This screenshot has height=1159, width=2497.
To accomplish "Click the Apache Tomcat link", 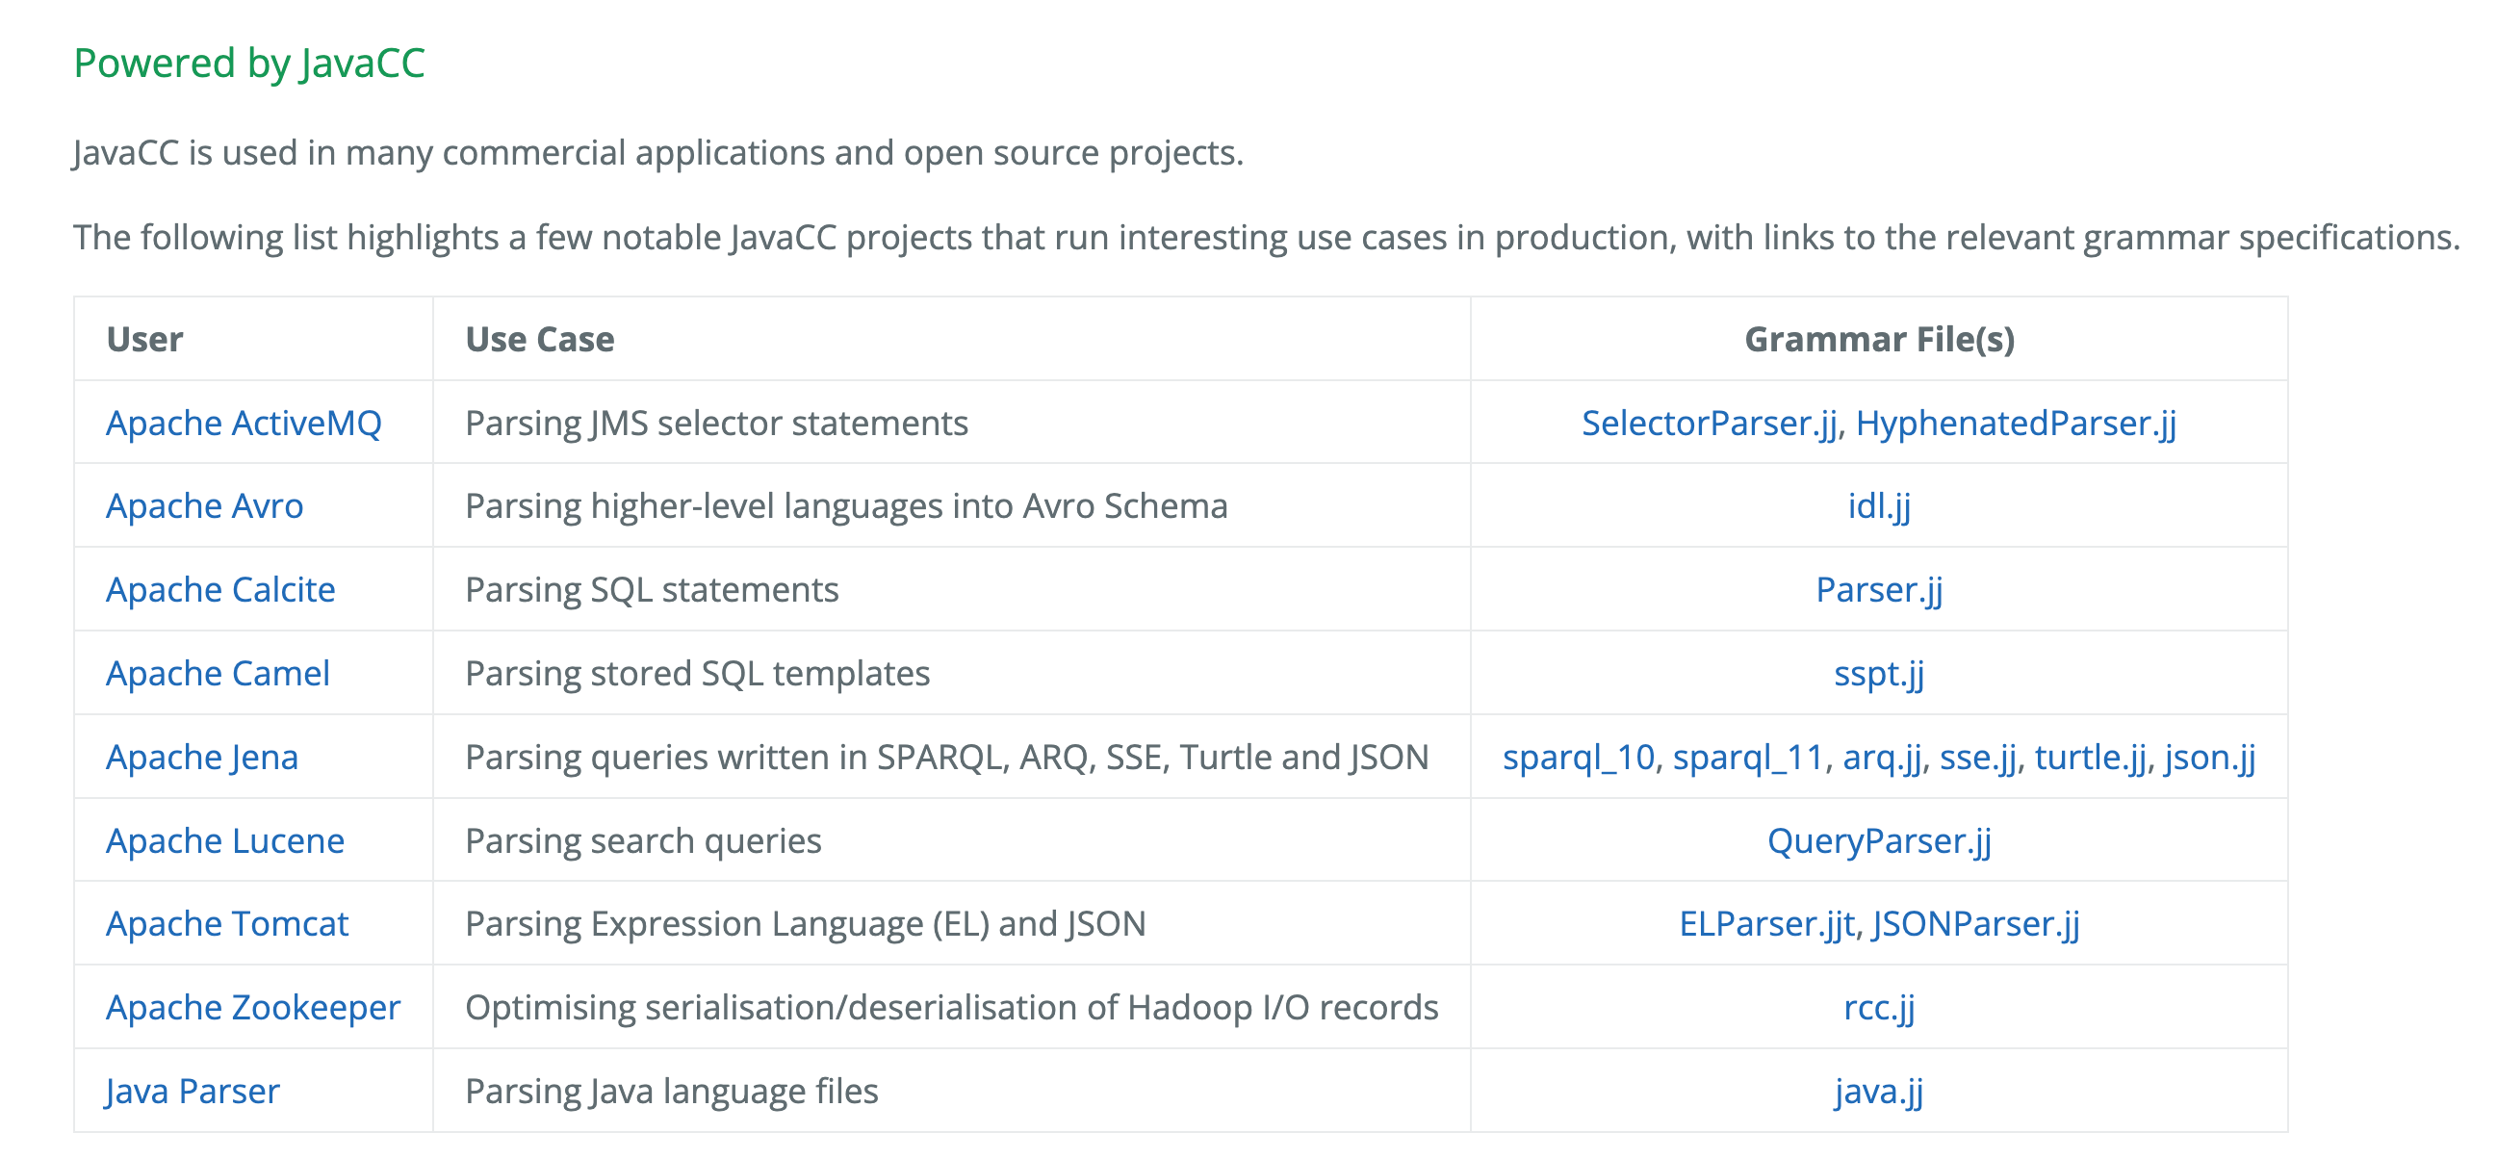I will [x=227, y=924].
